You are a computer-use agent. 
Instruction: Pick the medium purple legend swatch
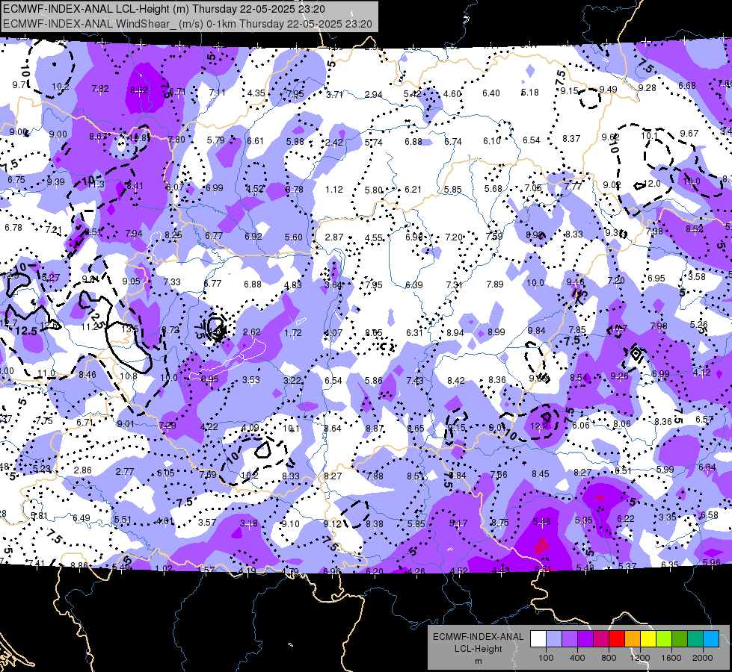(570, 638)
